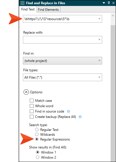Image resolution: width=116 pixels, height=162 pixels.
Task: Open the Find in dropdown (whole project)
Action: pos(63,61)
